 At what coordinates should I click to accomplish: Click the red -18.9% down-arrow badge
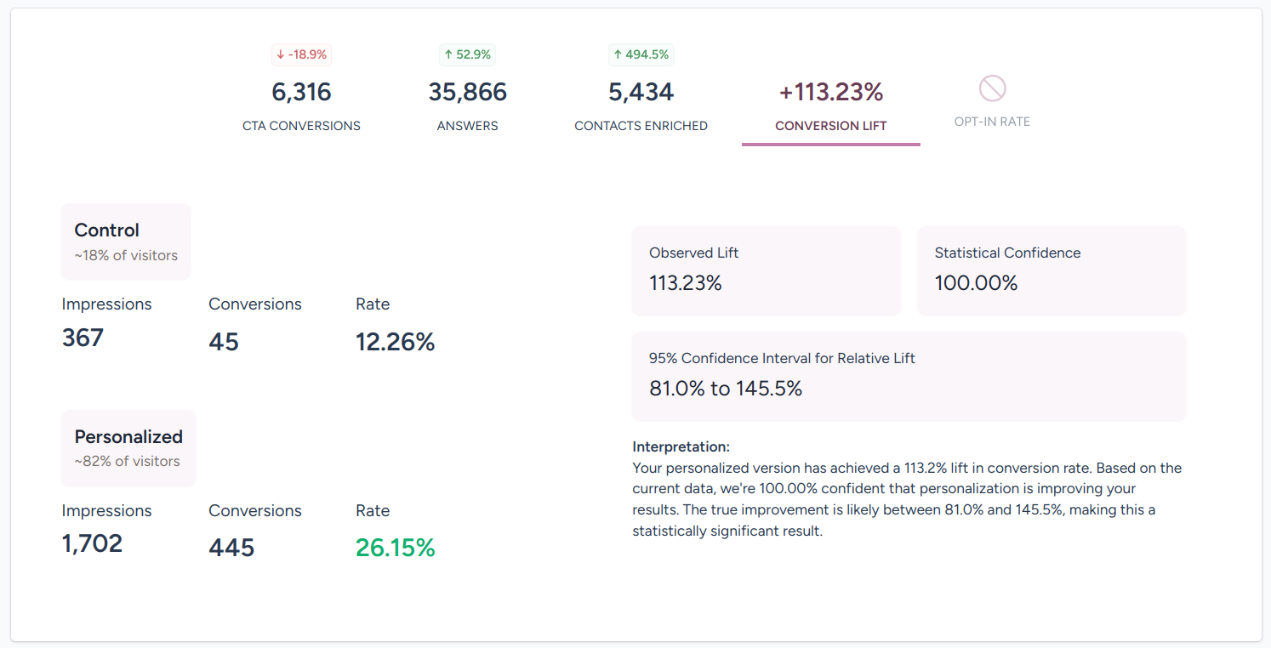(301, 54)
